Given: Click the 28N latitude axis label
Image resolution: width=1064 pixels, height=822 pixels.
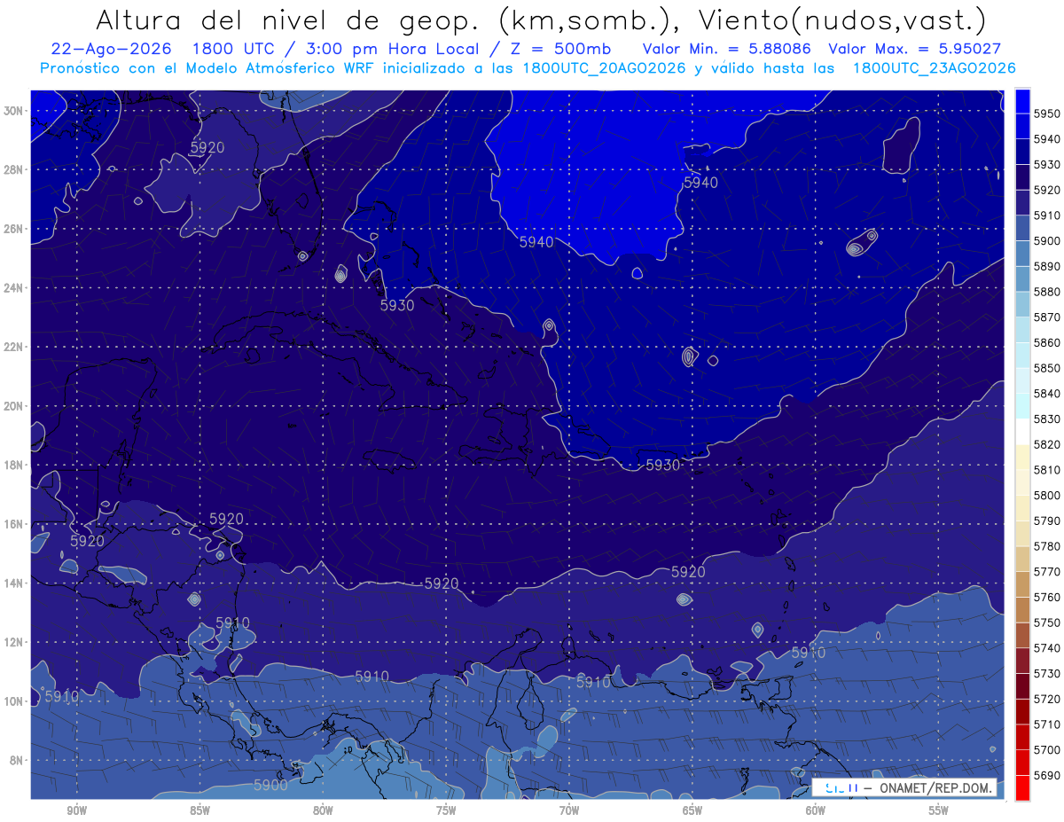Looking at the screenshot, I should [x=13, y=169].
